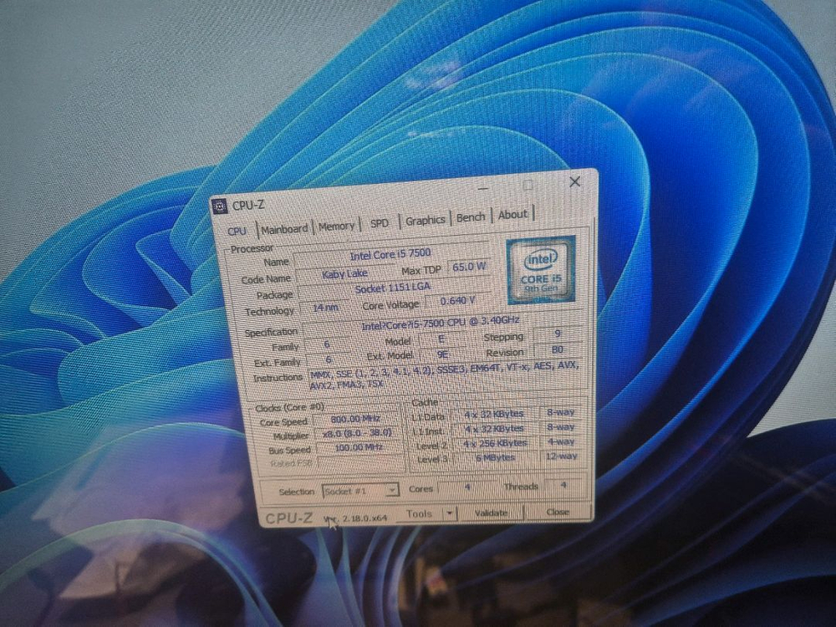The width and height of the screenshot is (836, 627).
Task: Click the Close button at bottom
Action: pyautogui.click(x=558, y=512)
